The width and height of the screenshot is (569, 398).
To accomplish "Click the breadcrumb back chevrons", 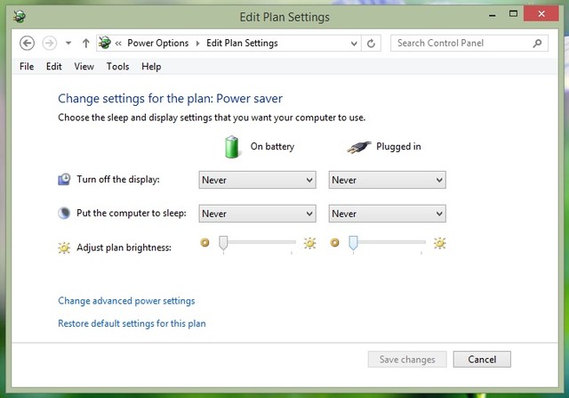I will click(x=118, y=44).
